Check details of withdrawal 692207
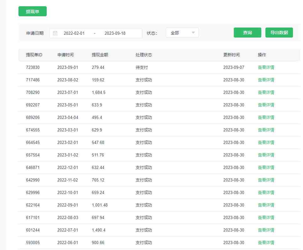Screen dimensions: 303x250 click(x=266, y=105)
